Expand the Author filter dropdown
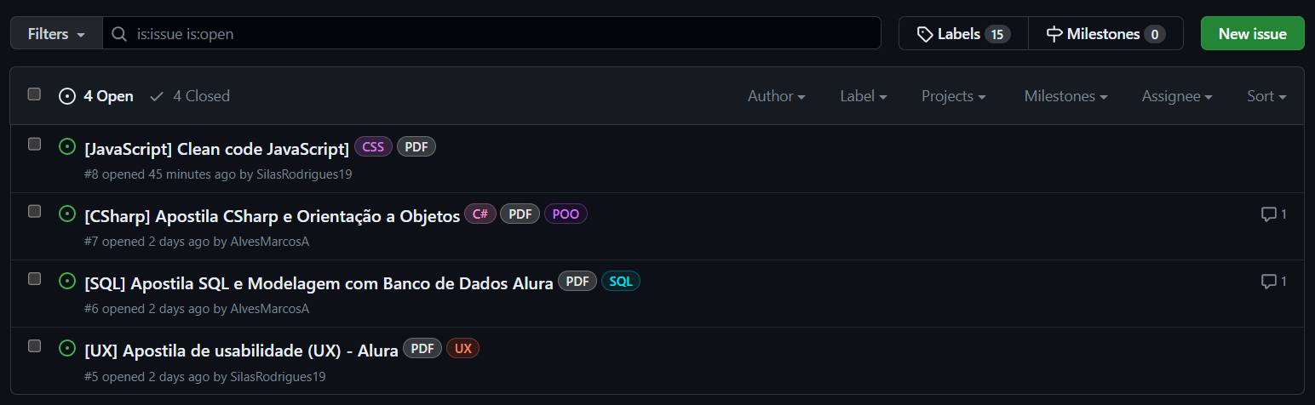 point(777,96)
